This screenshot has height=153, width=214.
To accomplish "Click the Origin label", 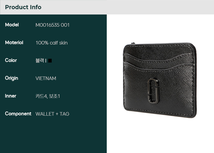I will pyautogui.click(x=12, y=78).
